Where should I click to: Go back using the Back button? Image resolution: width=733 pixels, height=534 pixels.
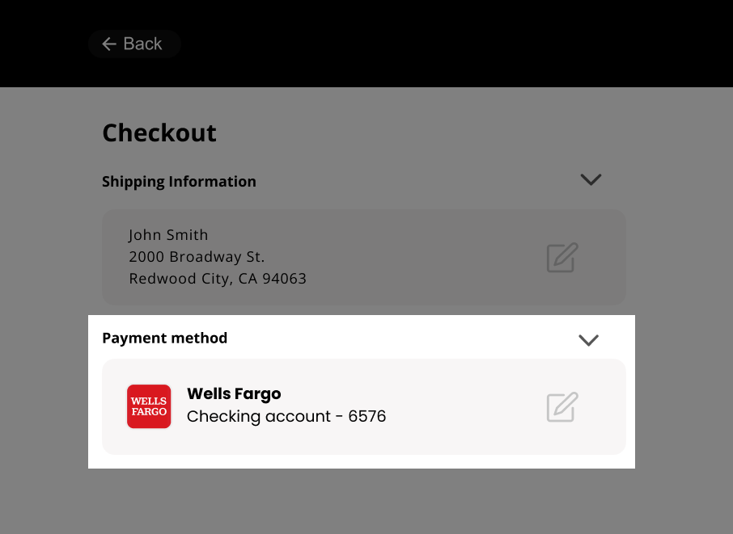[x=134, y=44]
